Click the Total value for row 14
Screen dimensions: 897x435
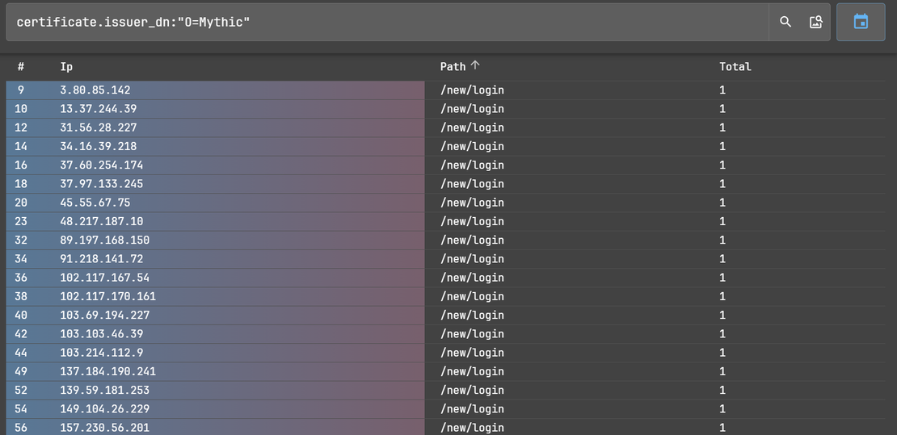[x=722, y=146]
